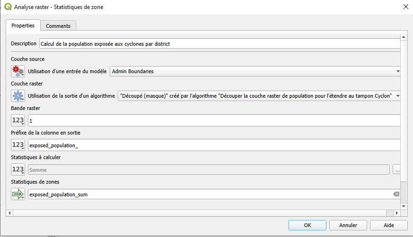Click the green arrow output icon for Statistiques de zones

click(18, 194)
